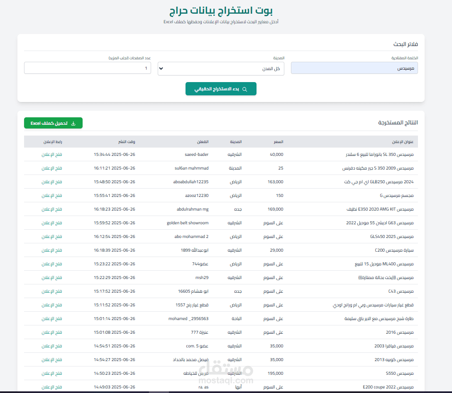The height and width of the screenshot is (393, 452).
Task: Select the title "مرسيدس فياقرا 2003"
Action: (x=394, y=346)
